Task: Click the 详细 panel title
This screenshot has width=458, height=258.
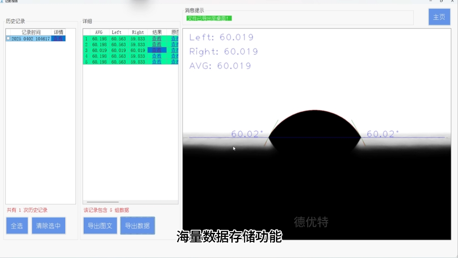Action: tap(87, 21)
